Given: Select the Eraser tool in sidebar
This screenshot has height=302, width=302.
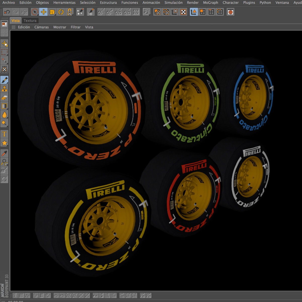Looking at the screenshot, I should coord(4,97).
